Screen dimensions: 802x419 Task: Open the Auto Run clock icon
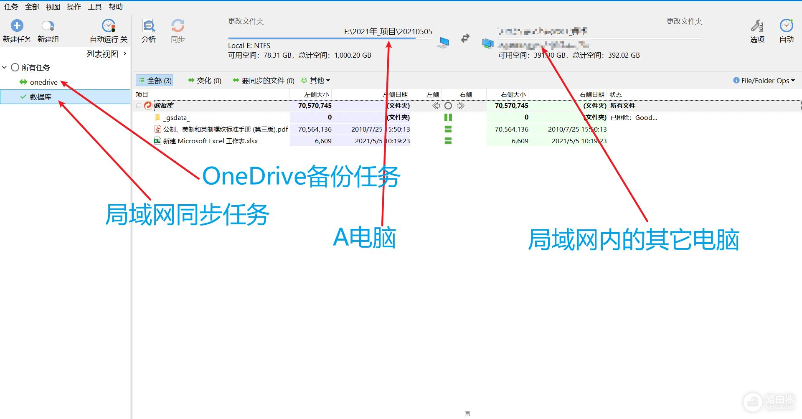coord(109,25)
